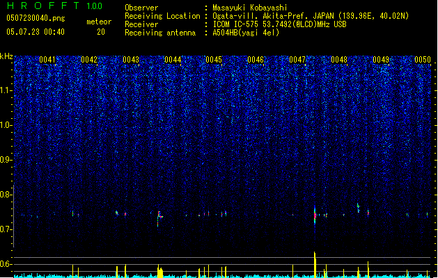Viewport: 438px width, 278px height.
Task: Click the 0.8 frequency axis label
Action: pyautogui.click(x=6, y=195)
